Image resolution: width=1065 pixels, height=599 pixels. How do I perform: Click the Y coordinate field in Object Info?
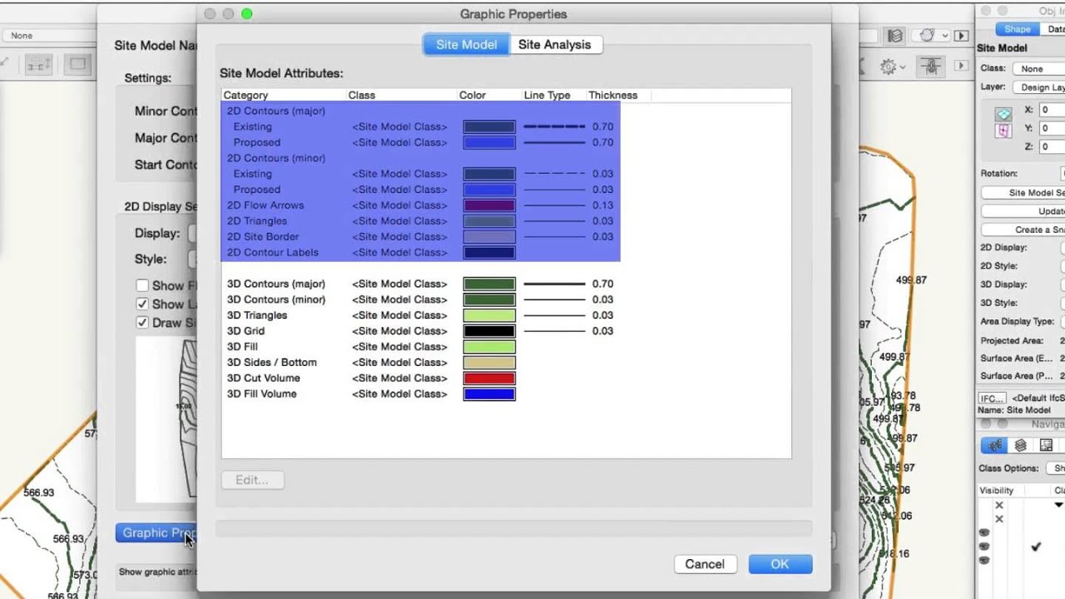[x=1052, y=128]
